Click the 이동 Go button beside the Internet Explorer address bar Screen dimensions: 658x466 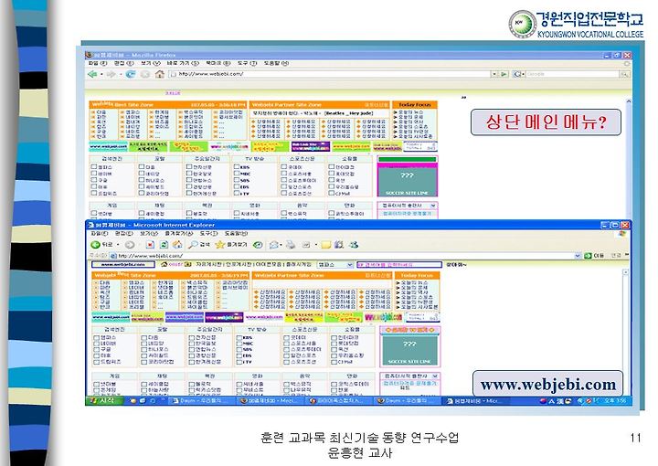click(x=594, y=256)
